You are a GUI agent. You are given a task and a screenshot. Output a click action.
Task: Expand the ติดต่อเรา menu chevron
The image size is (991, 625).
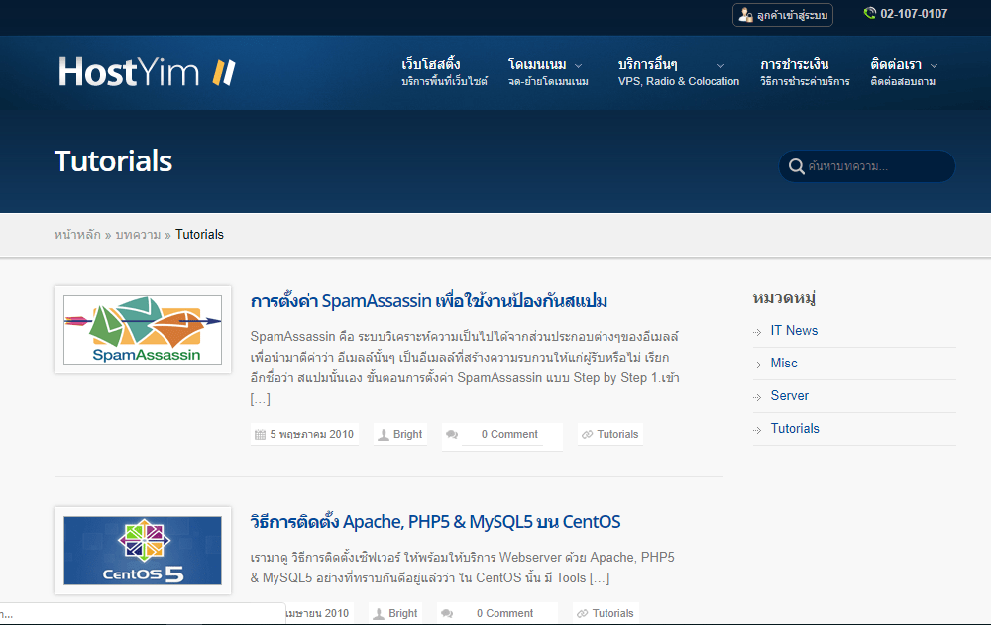coord(935,65)
